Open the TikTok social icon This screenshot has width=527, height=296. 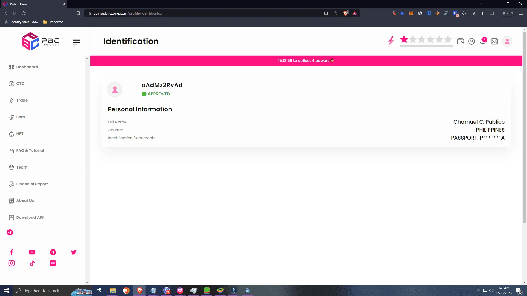32,263
